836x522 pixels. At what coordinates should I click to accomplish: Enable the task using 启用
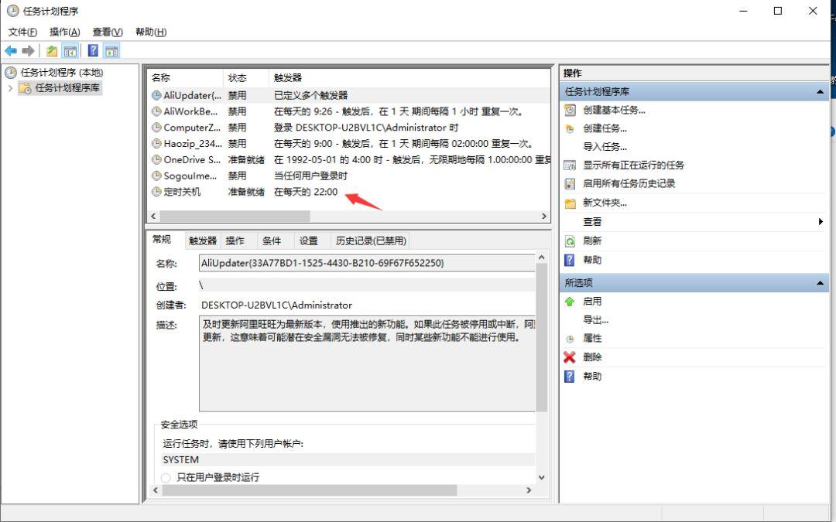tap(591, 302)
